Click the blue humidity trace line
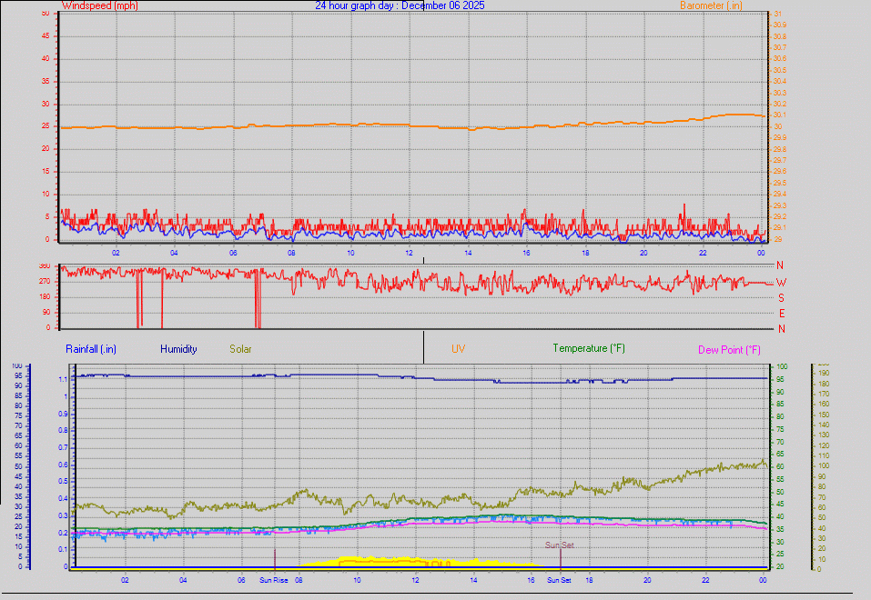This screenshot has width=871, height=600. [273, 375]
